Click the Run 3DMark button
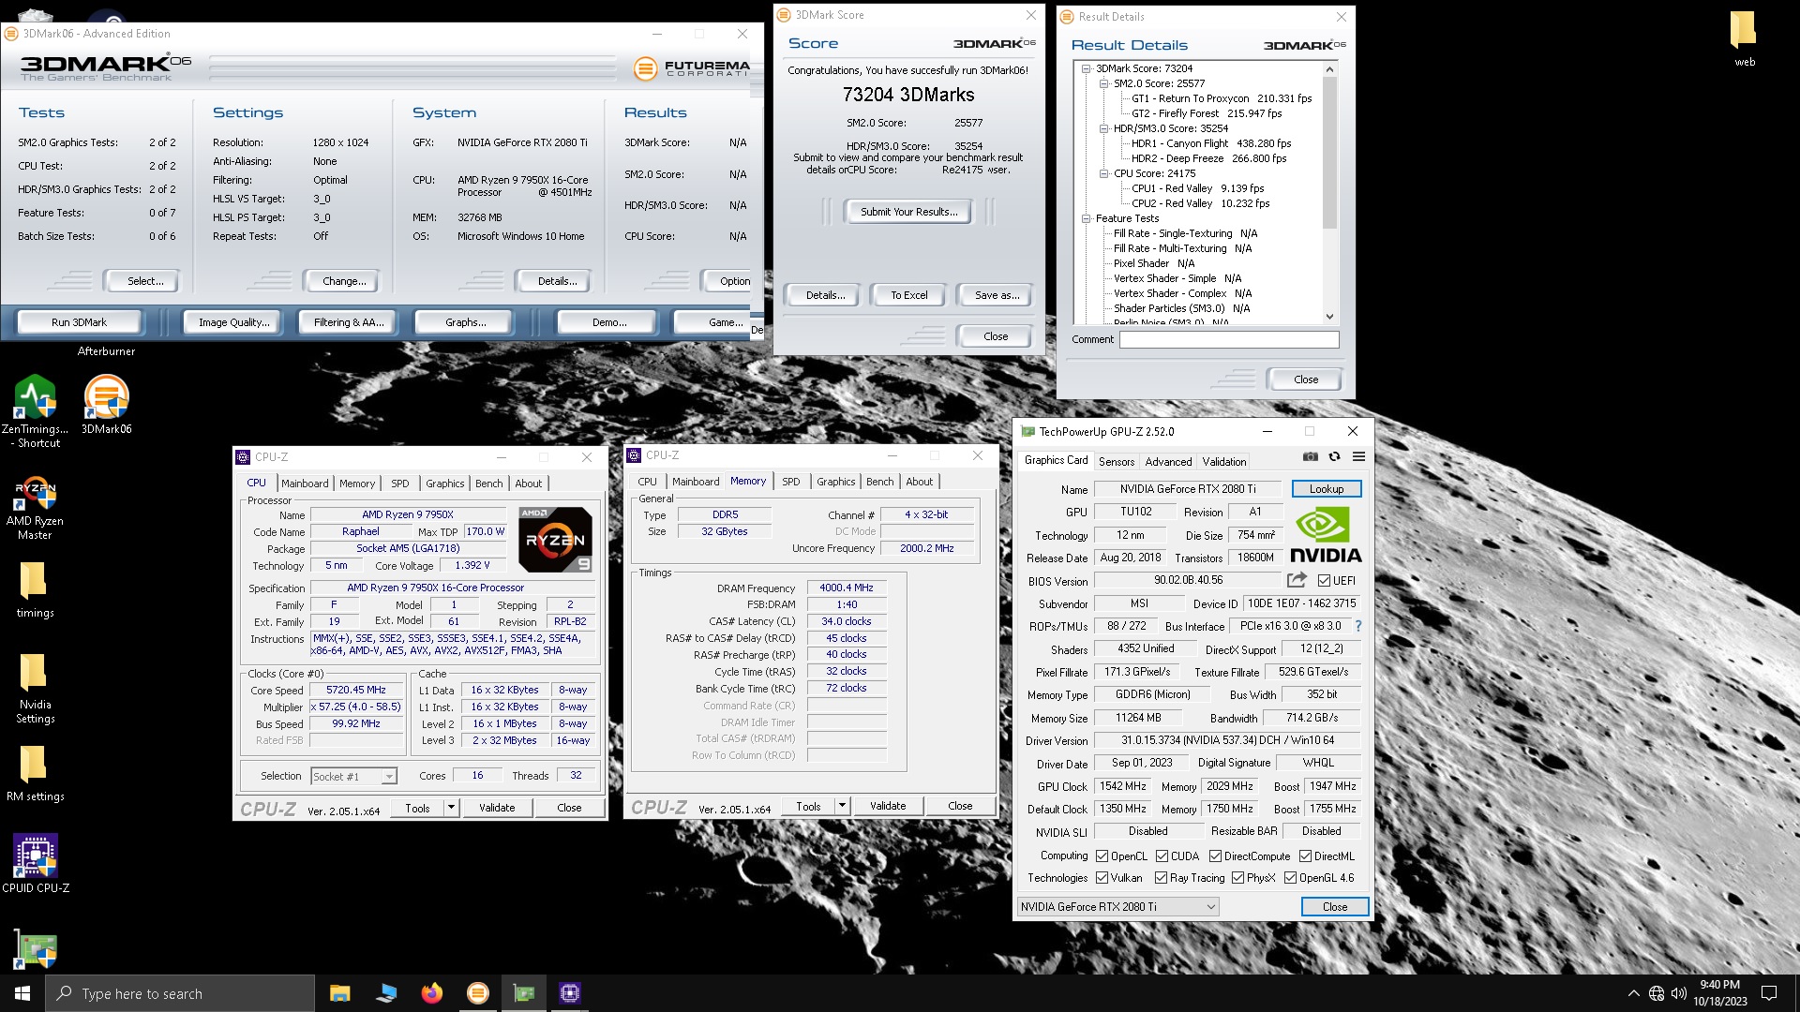 [x=80, y=322]
